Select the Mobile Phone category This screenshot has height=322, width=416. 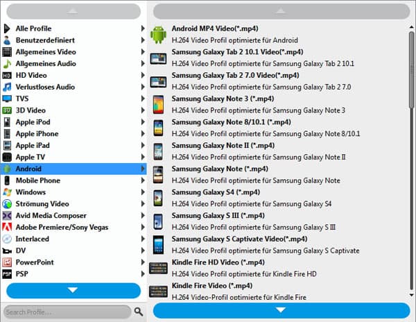pyautogui.click(x=73, y=180)
